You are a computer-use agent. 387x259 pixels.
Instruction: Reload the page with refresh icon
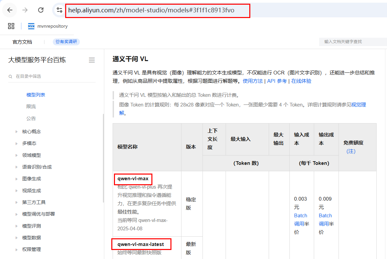click(41, 10)
